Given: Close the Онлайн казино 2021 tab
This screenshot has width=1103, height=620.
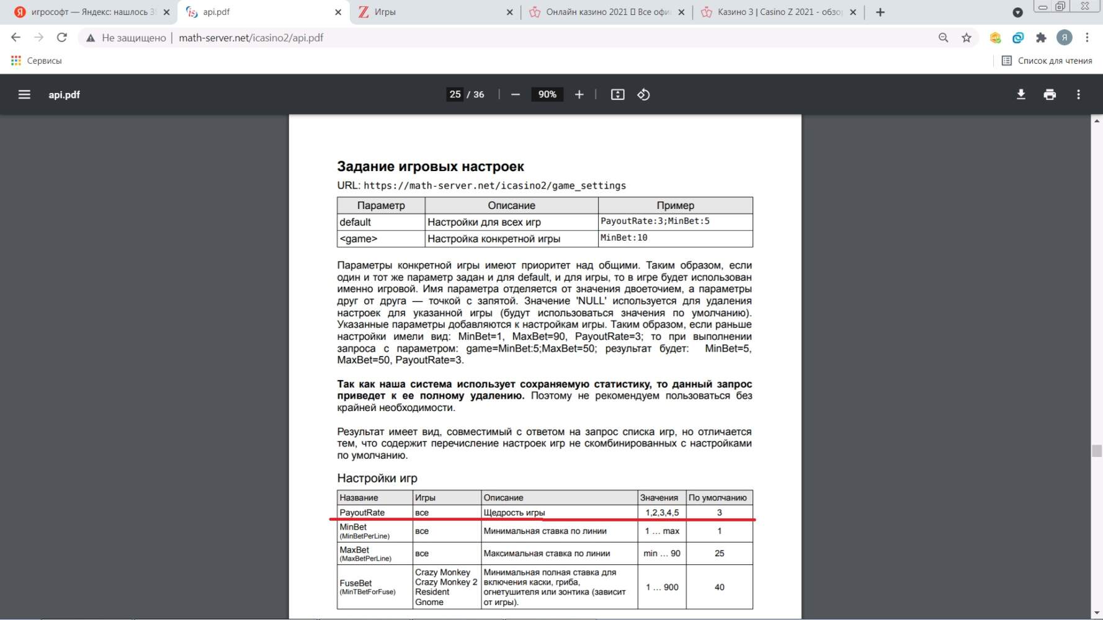Looking at the screenshot, I should tap(681, 12).
